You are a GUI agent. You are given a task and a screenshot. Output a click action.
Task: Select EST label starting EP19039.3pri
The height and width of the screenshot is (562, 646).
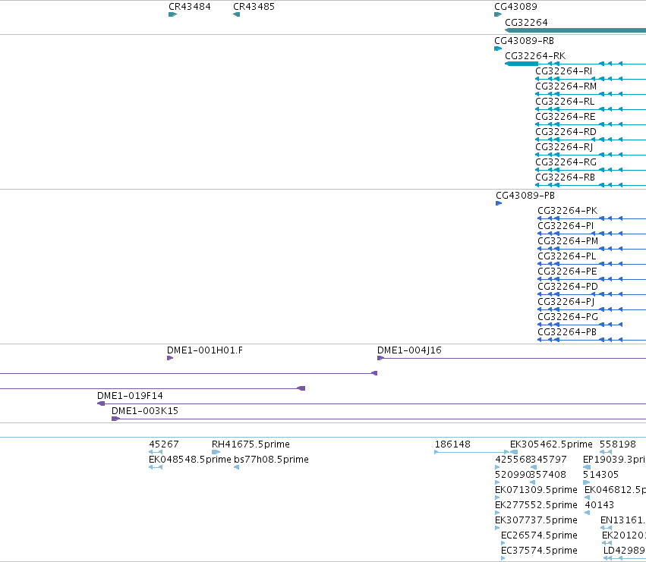pos(614,460)
